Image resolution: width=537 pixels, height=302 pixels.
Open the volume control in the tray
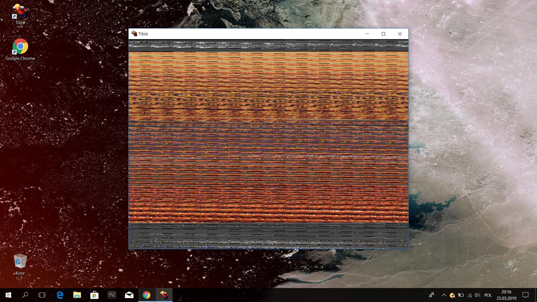click(477, 295)
